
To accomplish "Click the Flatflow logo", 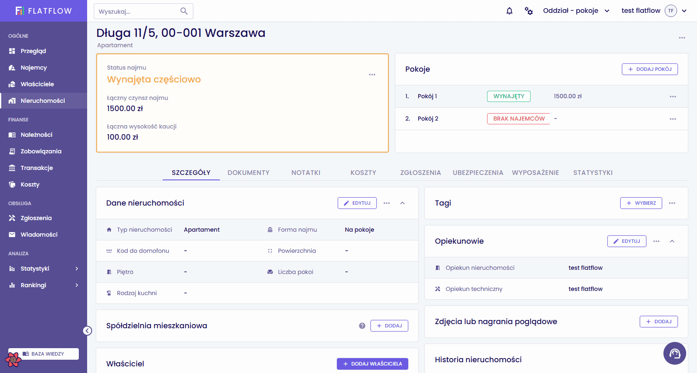I will coord(44,11).
